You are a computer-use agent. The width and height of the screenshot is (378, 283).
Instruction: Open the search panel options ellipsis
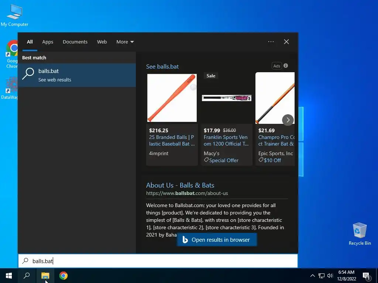pos(271,42)
